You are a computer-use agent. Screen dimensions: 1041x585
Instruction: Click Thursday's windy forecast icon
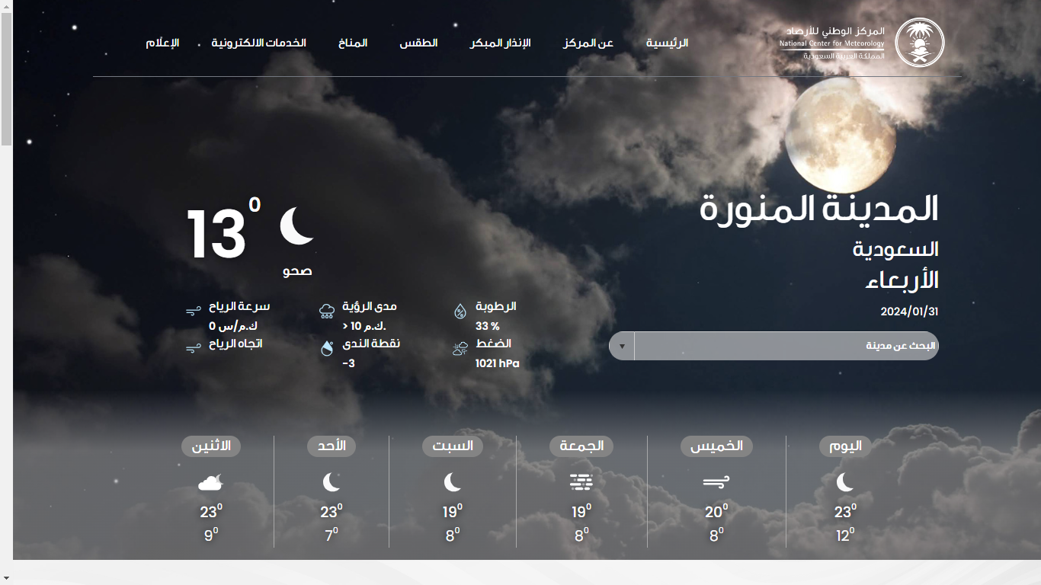coord(716,481)
